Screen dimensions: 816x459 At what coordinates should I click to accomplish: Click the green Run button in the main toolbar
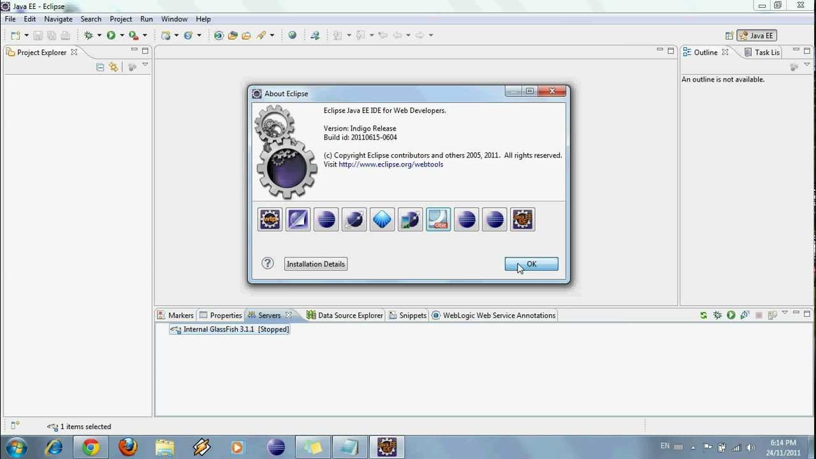111,36
